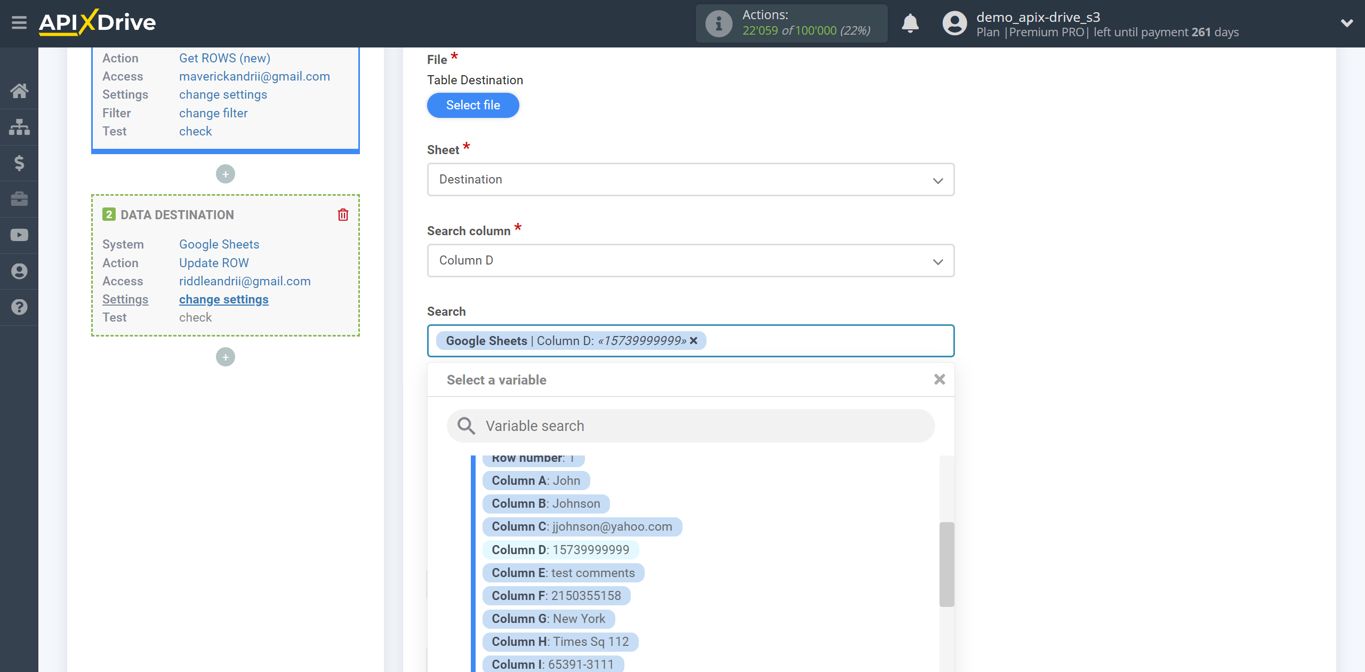Select variable Column B: Johnson

pyautogui.click(x=546, y=503)
